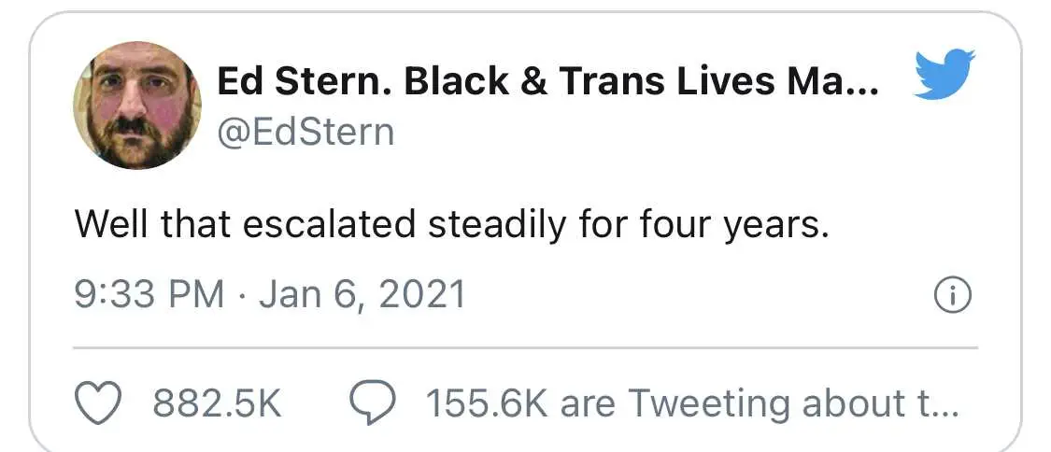Screen dimensions: 1051x452
Task: Open the '155.6K are Tweeting about' link
Action: (691, 403)
